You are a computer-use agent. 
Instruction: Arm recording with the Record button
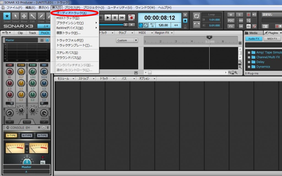[131, 18]
